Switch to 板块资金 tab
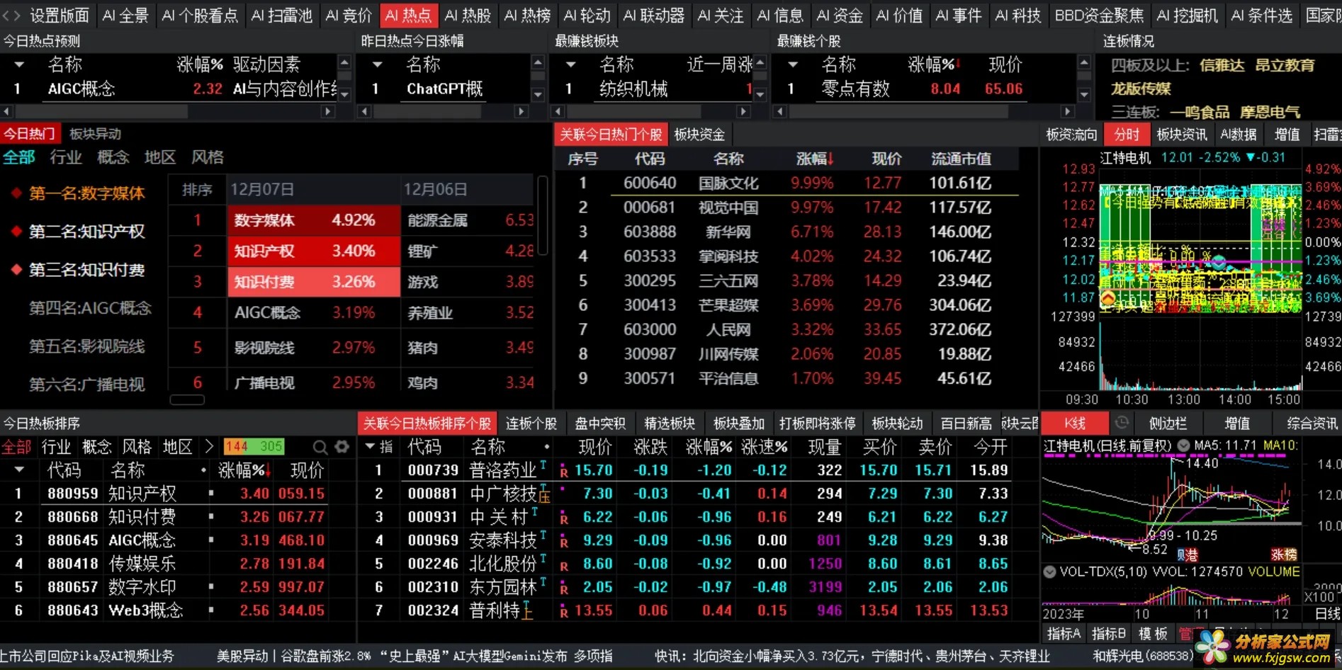Viewport: 1342px width, 670px height. 699,135
